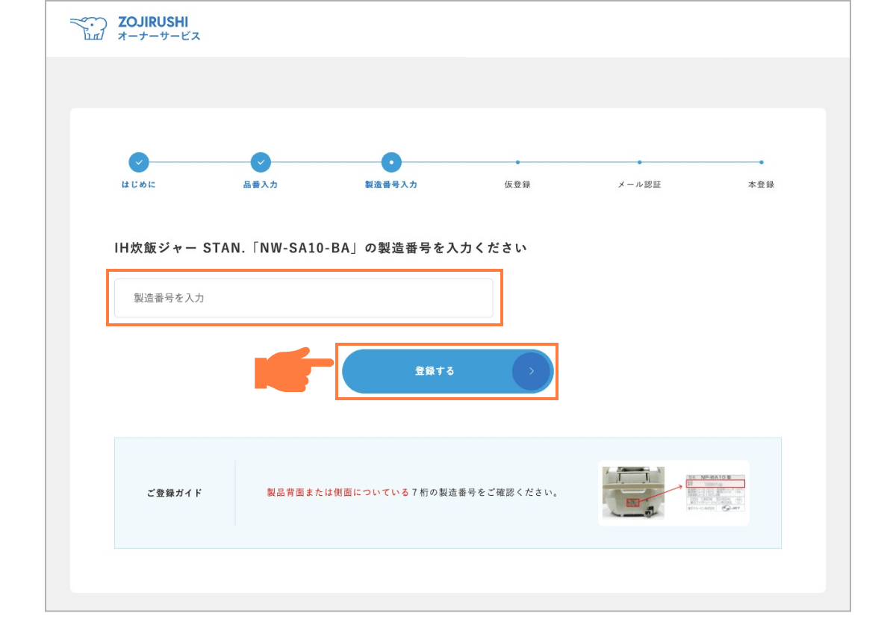Image resolution: width=896 pixels, height=619 pixels.
Task: Select the 品番入力 step checkmark circle
Action: pyautogui.click(x=261, y=162)
